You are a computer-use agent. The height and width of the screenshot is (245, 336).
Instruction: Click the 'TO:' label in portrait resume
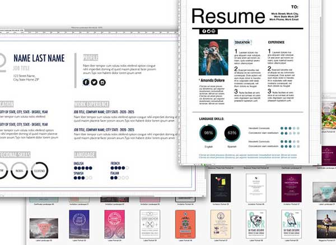tap(295, 7)
